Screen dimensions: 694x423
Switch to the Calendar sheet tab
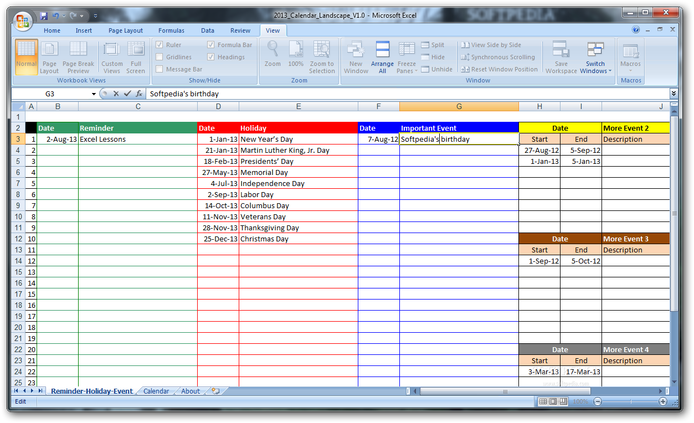(156, 391)
